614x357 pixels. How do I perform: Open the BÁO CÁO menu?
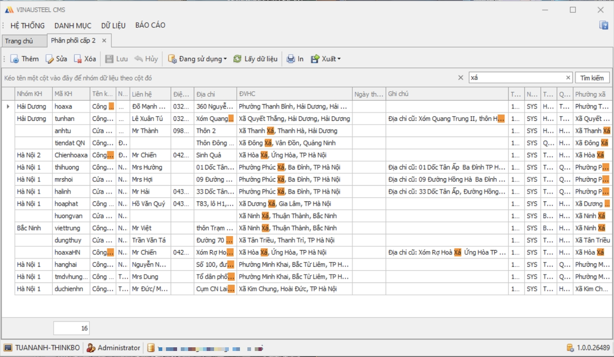point(150,26)
